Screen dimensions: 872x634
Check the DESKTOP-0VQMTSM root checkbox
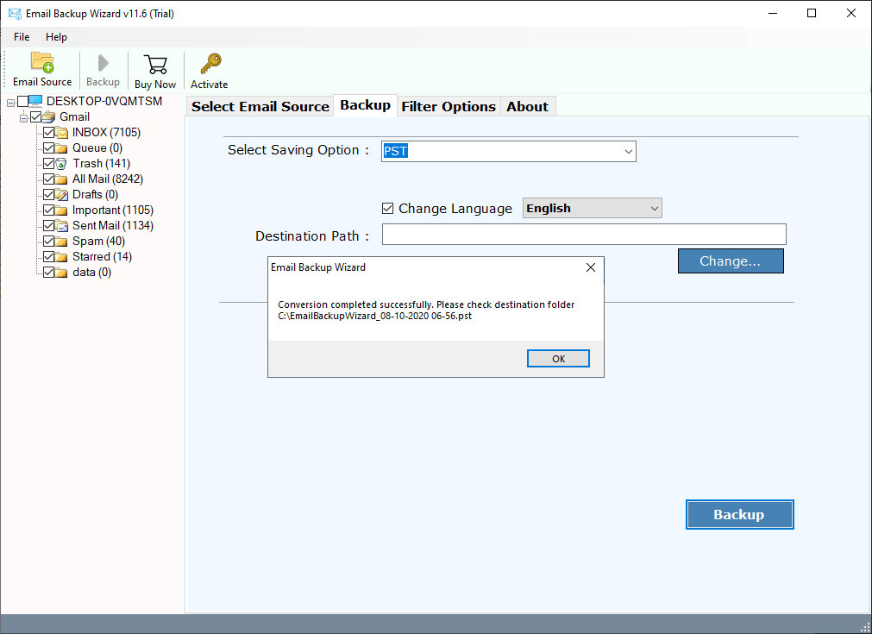[22, 101]
